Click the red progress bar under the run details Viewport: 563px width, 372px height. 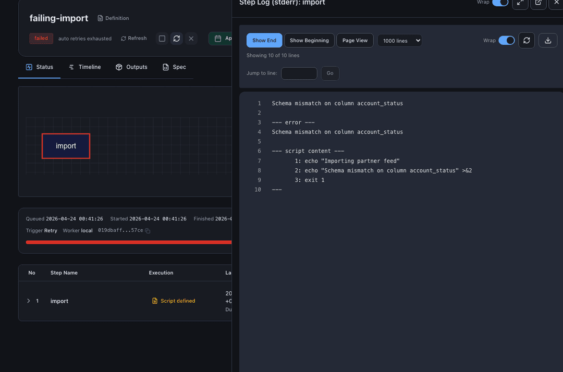click(129, 242)
